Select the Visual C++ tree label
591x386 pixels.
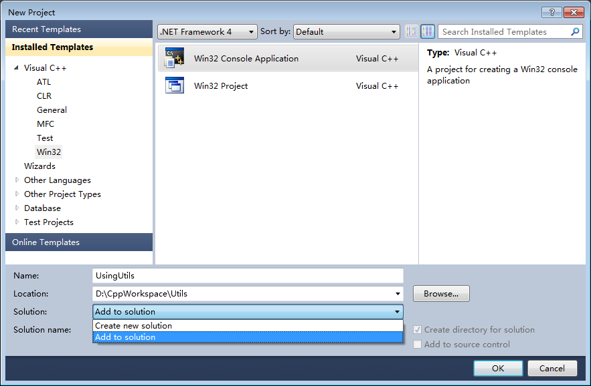pos(46,67)
